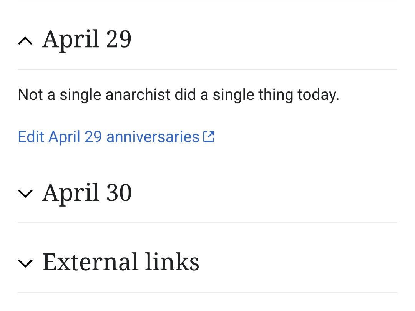Click the word "links" in the bottom heading

click(x=172, y=262)
